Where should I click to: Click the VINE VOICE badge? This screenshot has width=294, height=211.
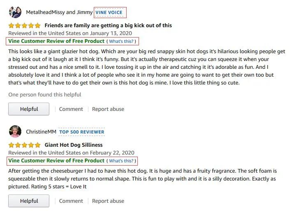click(109, 12)
